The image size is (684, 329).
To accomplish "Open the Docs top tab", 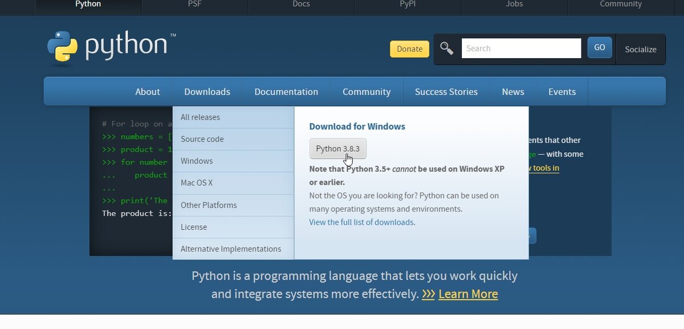I will [x=301, y=6].
